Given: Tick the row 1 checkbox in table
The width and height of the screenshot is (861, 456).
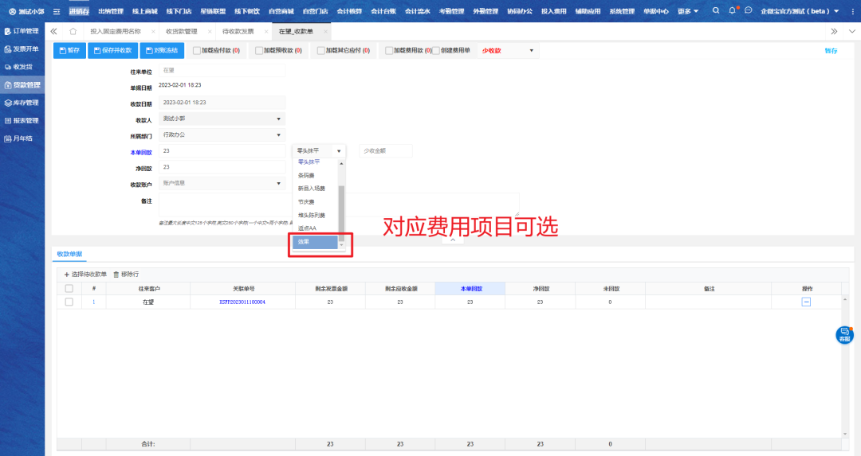Looking at the screenshot, I should (x=69, y=302).
